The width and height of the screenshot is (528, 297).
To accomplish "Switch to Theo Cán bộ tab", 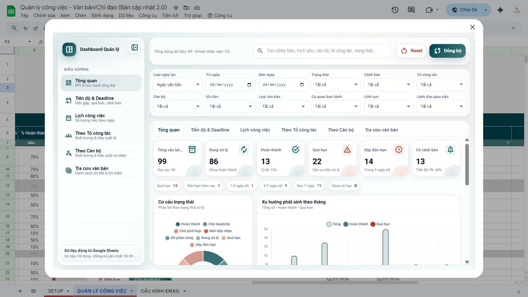I will click(x=341, y=130).
